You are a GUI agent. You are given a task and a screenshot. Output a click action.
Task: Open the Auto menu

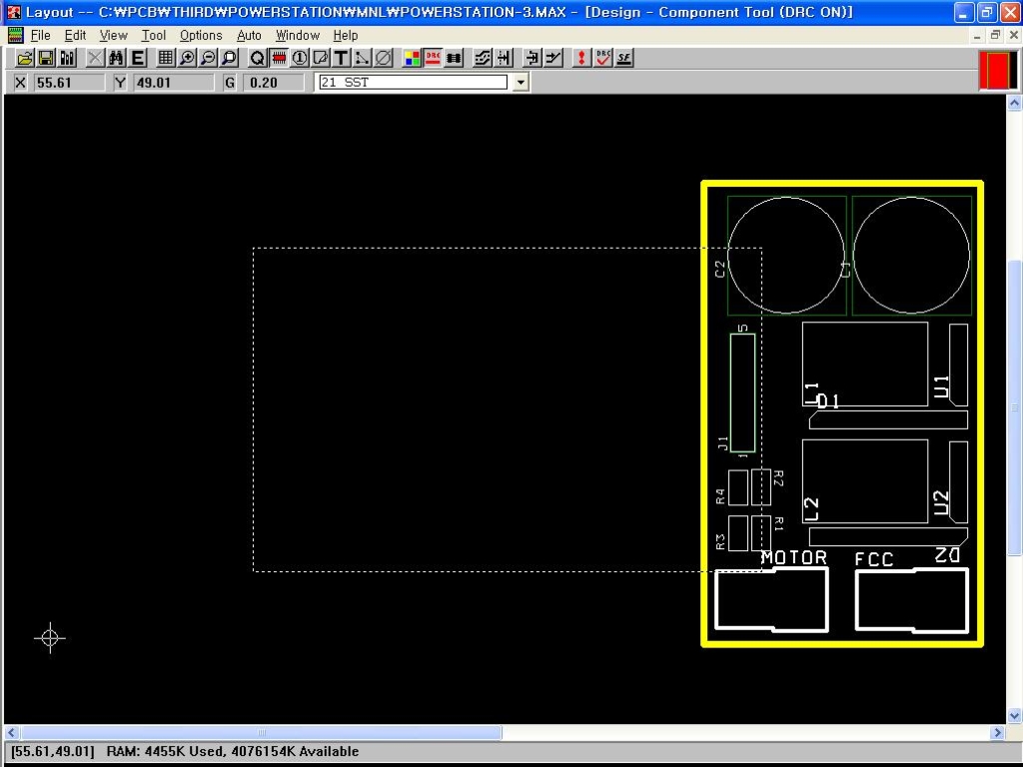pyautogui.click(x=249, y=35)
